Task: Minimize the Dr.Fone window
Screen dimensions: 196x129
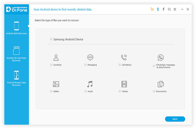Action: tap(182, 9)
